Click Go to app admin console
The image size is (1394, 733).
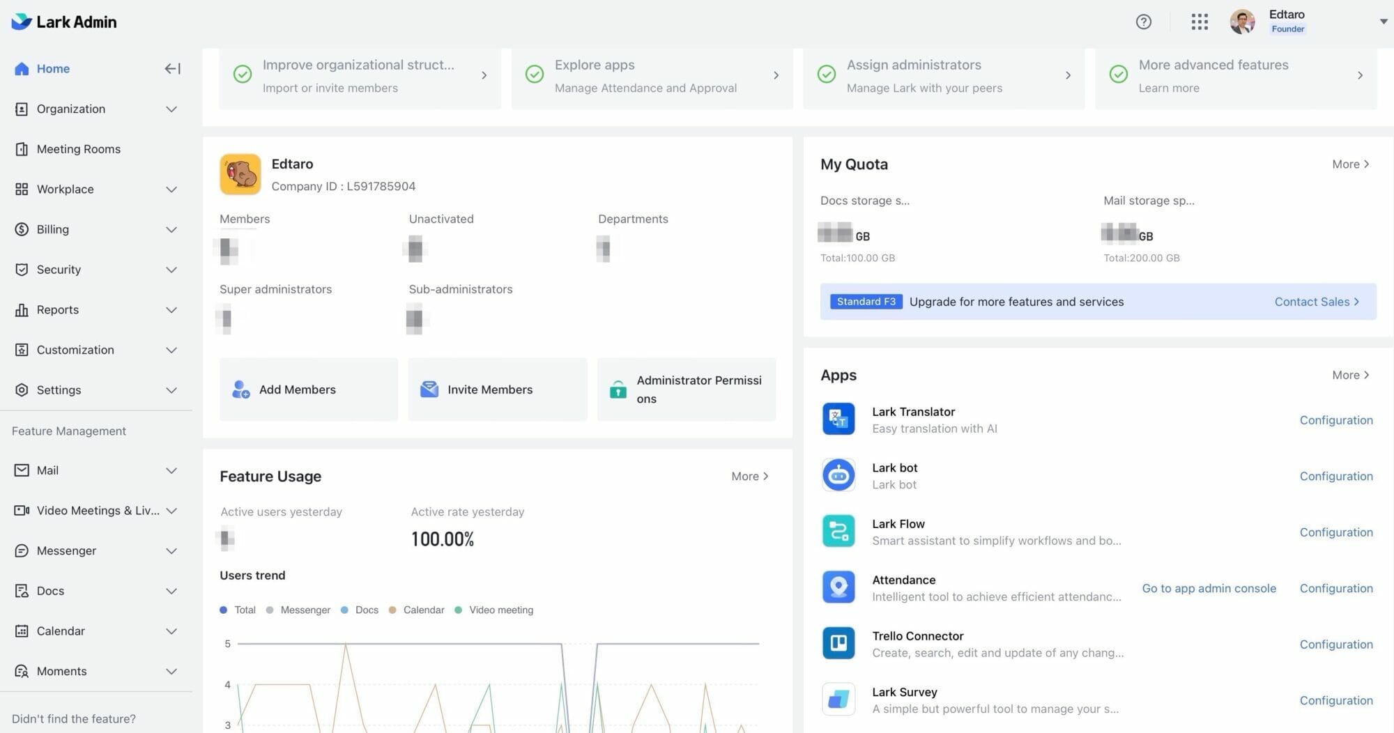click(x=1209, y=588)
